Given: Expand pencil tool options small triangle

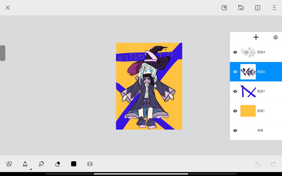Looking at the screenshot, I should pos(31,169).
